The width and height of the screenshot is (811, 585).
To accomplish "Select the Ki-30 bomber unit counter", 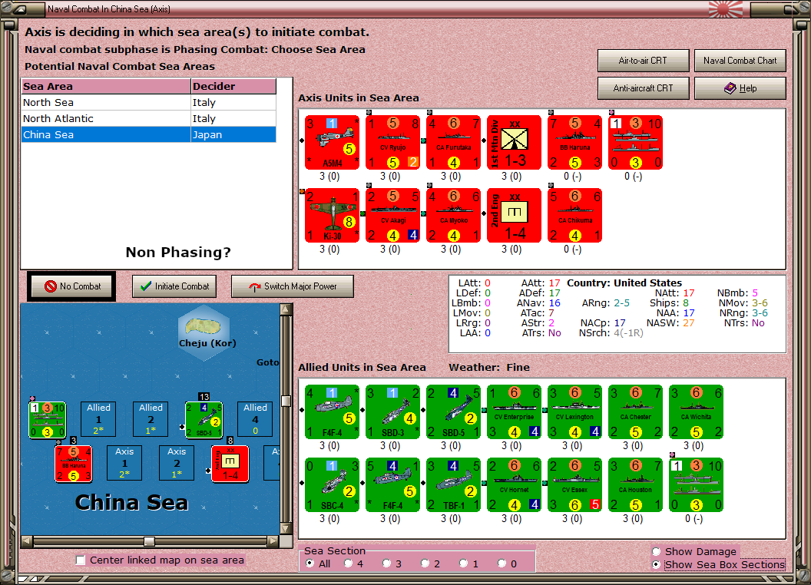I will (332, 215).
